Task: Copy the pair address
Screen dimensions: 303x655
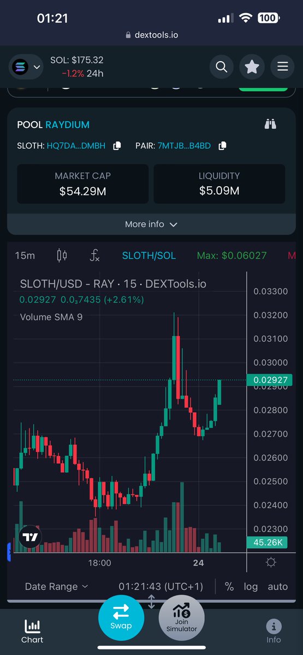Action: click(222, 146)
